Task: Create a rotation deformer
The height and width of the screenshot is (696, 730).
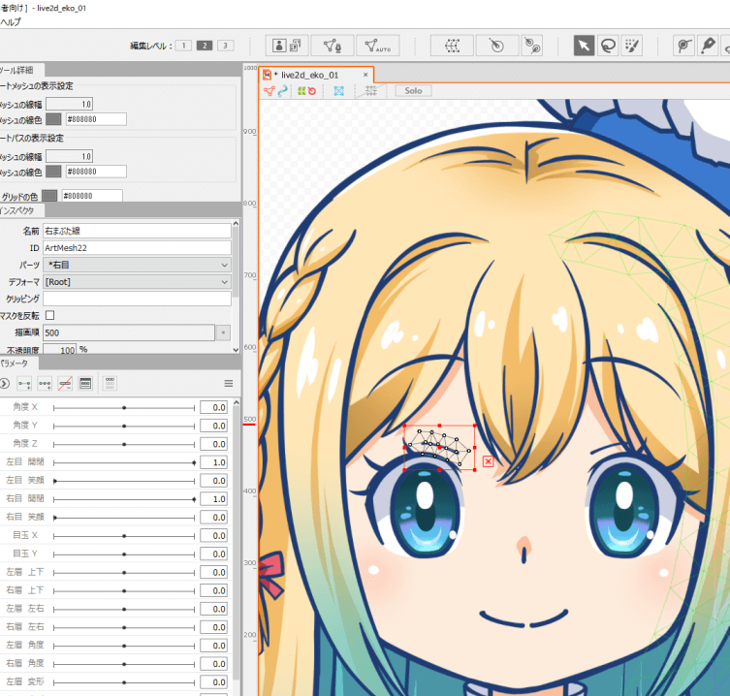Action: click(x=496, y=46)
